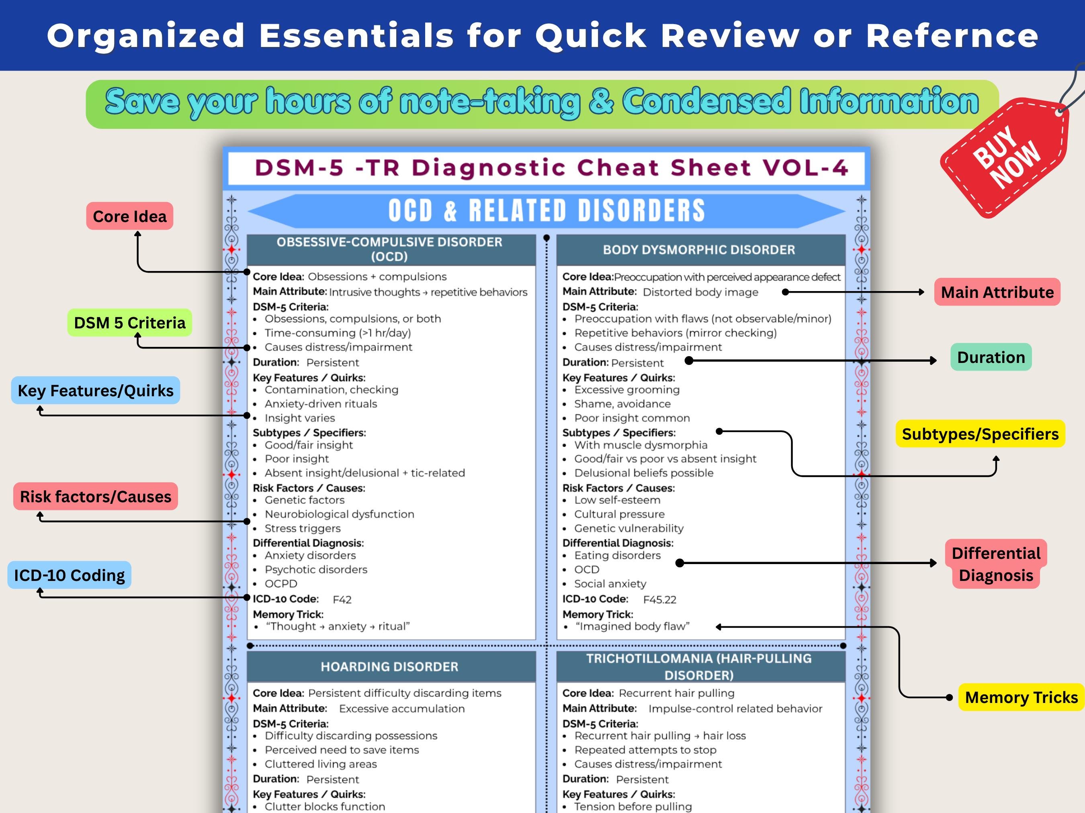This screenshot has width=1085, height=813.
Task: Click the Main Attribute label
Action: [997, 292]
